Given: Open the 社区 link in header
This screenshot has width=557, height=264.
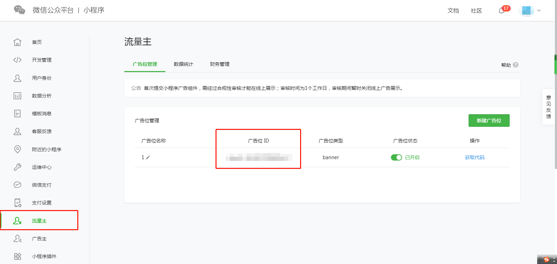Looking at the screenshot, I should tap(476, 11).
